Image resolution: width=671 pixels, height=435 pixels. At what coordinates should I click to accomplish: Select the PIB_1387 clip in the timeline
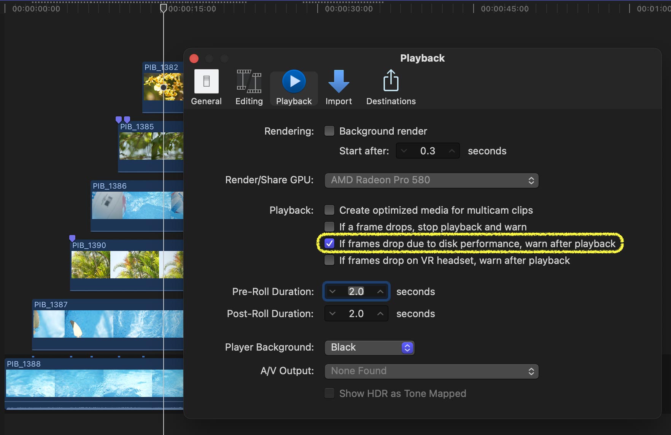tap(108, 324)
